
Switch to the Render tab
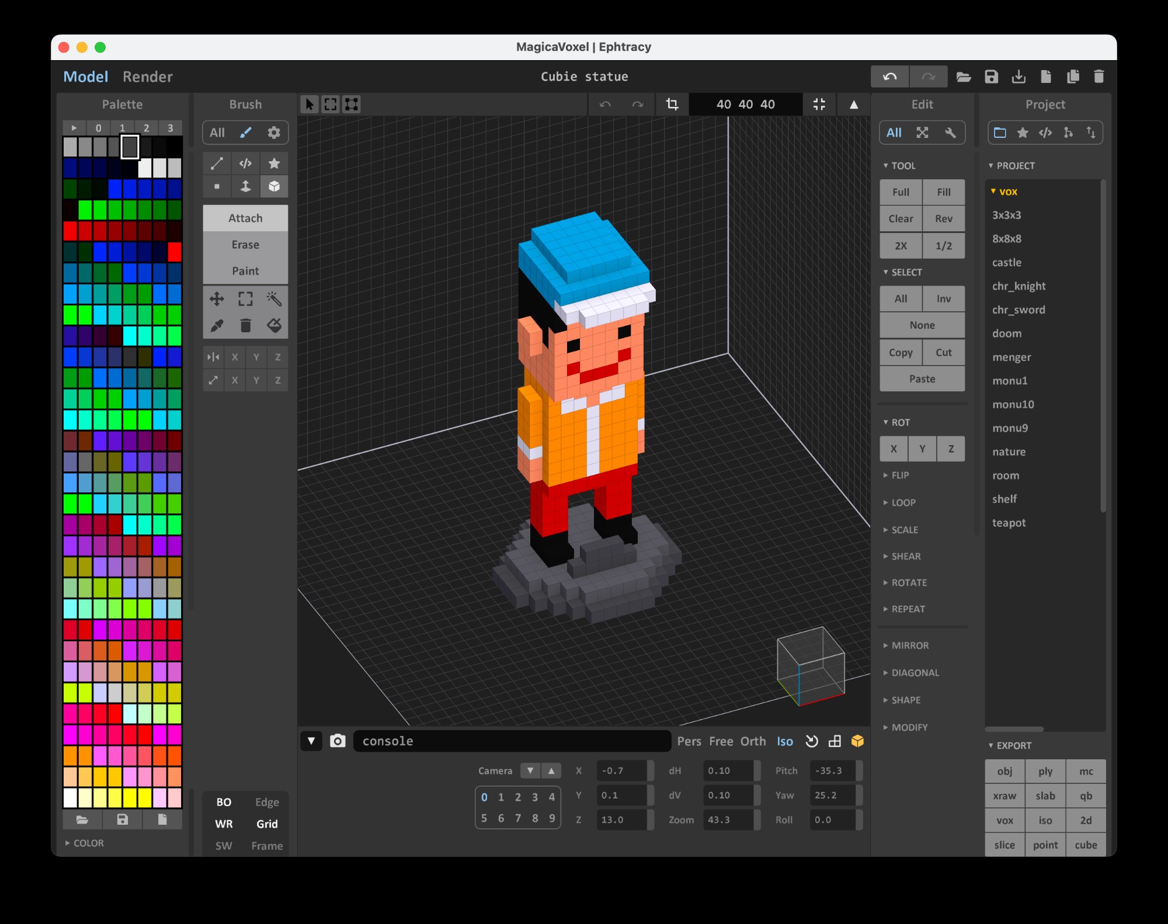147,77
